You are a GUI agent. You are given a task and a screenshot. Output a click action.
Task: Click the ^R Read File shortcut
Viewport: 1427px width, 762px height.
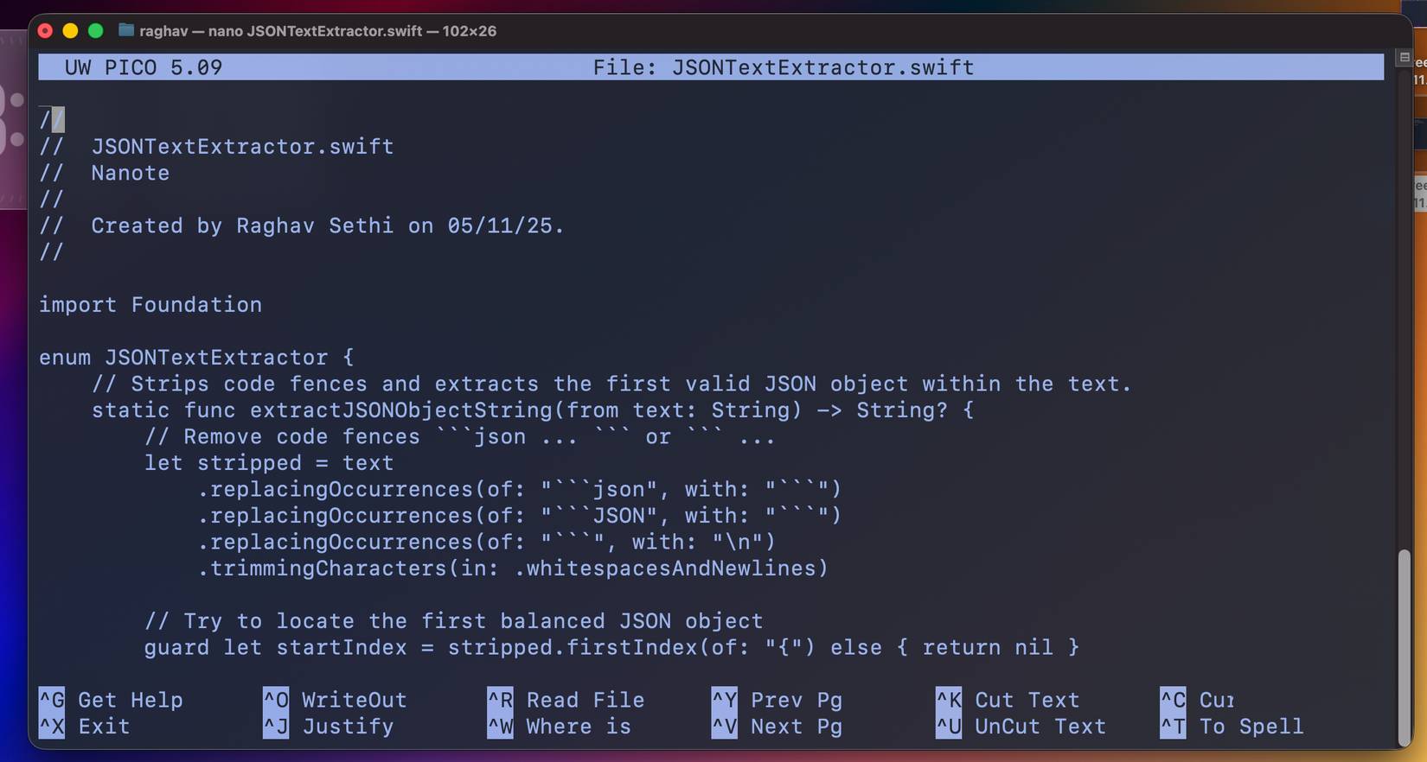pos(566,700)
